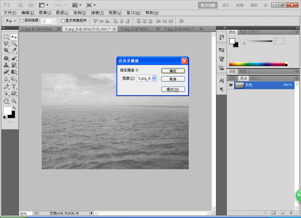
Task: Open the History panel icon
Action: coord(222,37)
